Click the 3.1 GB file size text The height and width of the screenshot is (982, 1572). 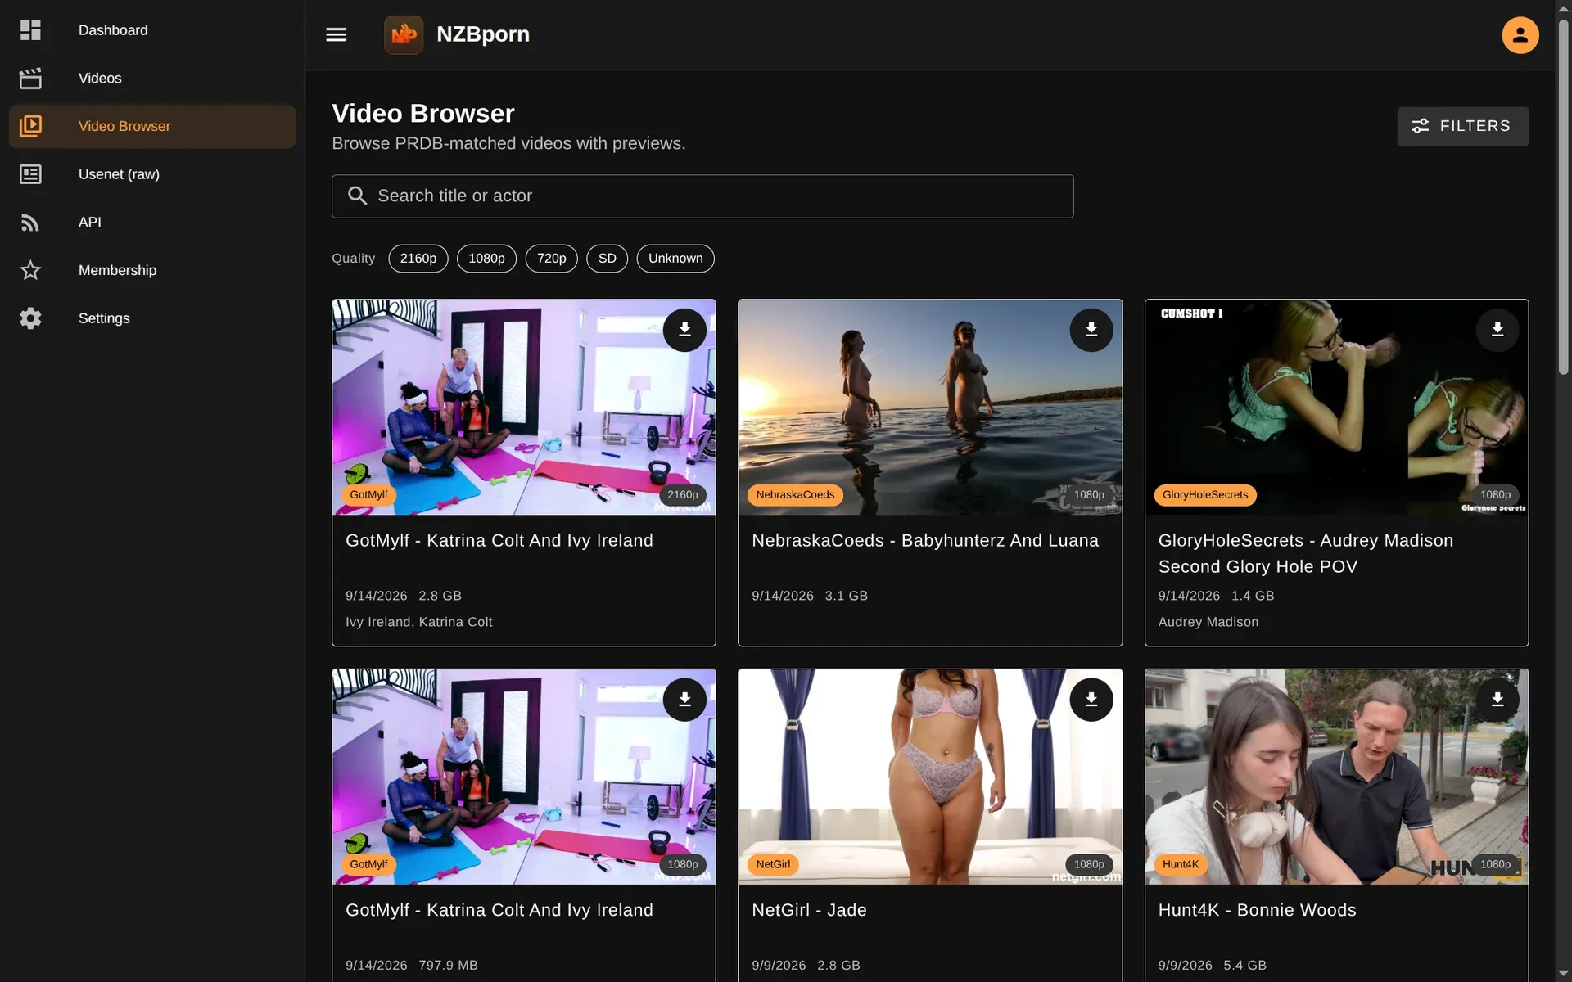coord(847,596)
